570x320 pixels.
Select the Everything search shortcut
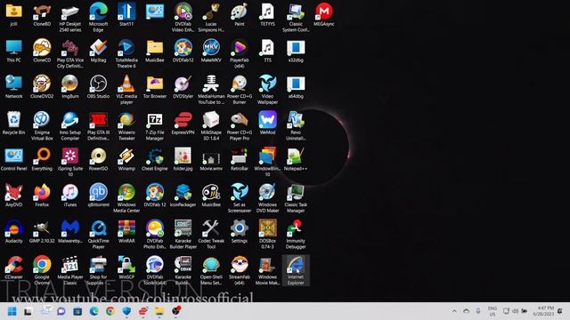pyautogui.click(x=42, y=160)
